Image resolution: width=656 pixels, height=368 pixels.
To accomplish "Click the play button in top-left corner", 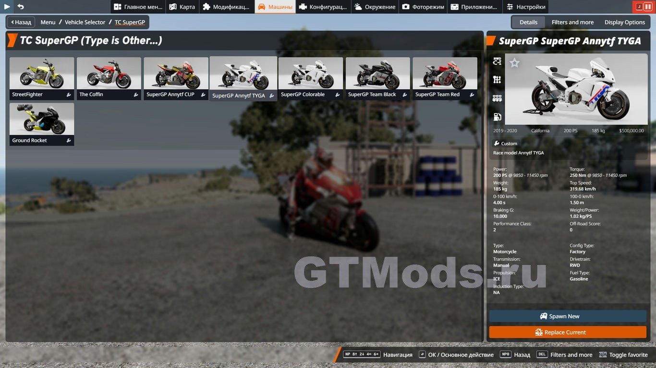I will pyautogui.click(x=7, y=7).
